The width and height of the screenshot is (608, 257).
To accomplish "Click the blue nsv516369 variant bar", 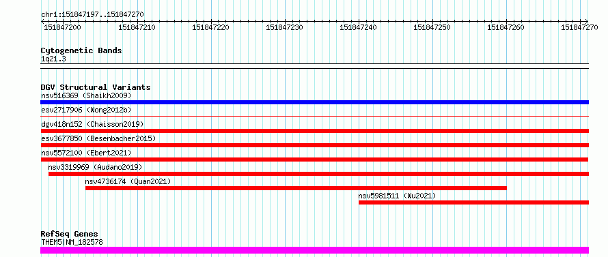I will pos(314,102).
